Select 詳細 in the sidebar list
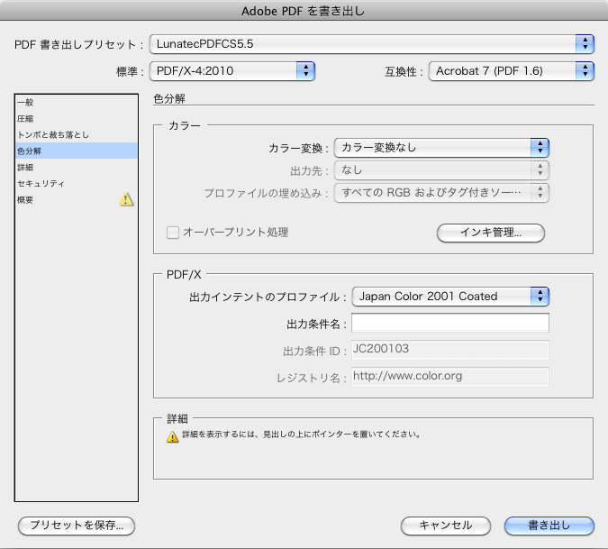 [x=77, y=167]
